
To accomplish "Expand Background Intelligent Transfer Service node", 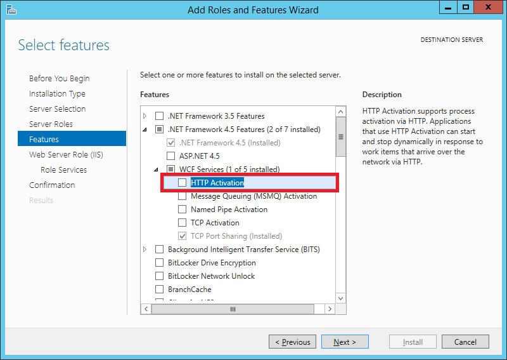I will [145, 249].
